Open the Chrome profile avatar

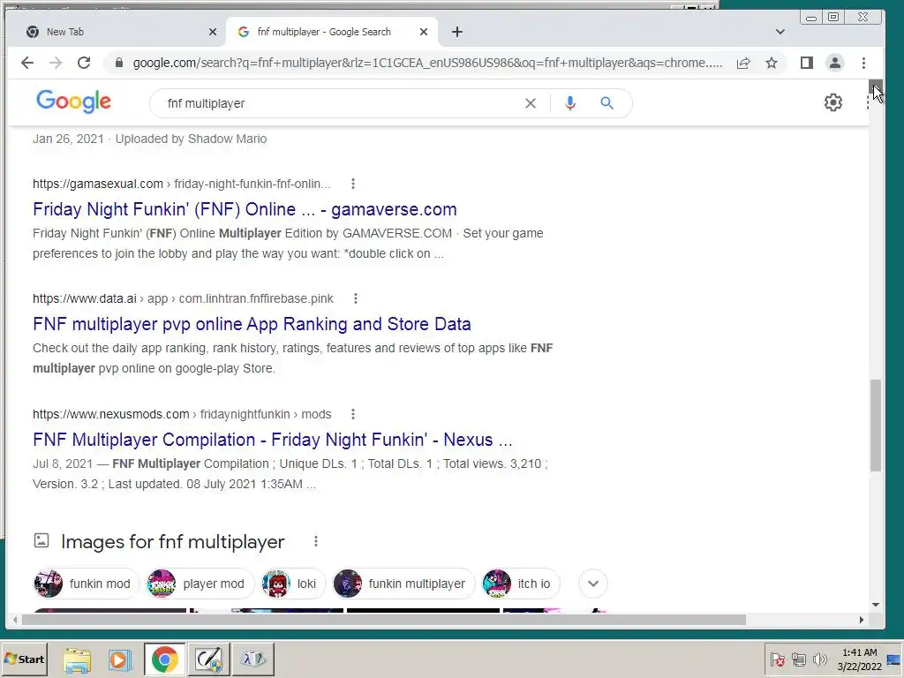coord(834,63)
